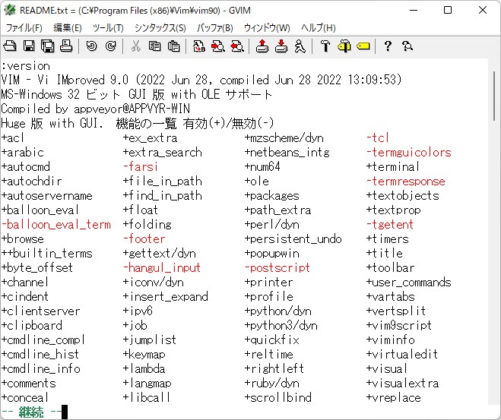Click the Find Help search icon
Image resolution: width=501 pixels, height=420 pixels.
click(x=407, y=46)
